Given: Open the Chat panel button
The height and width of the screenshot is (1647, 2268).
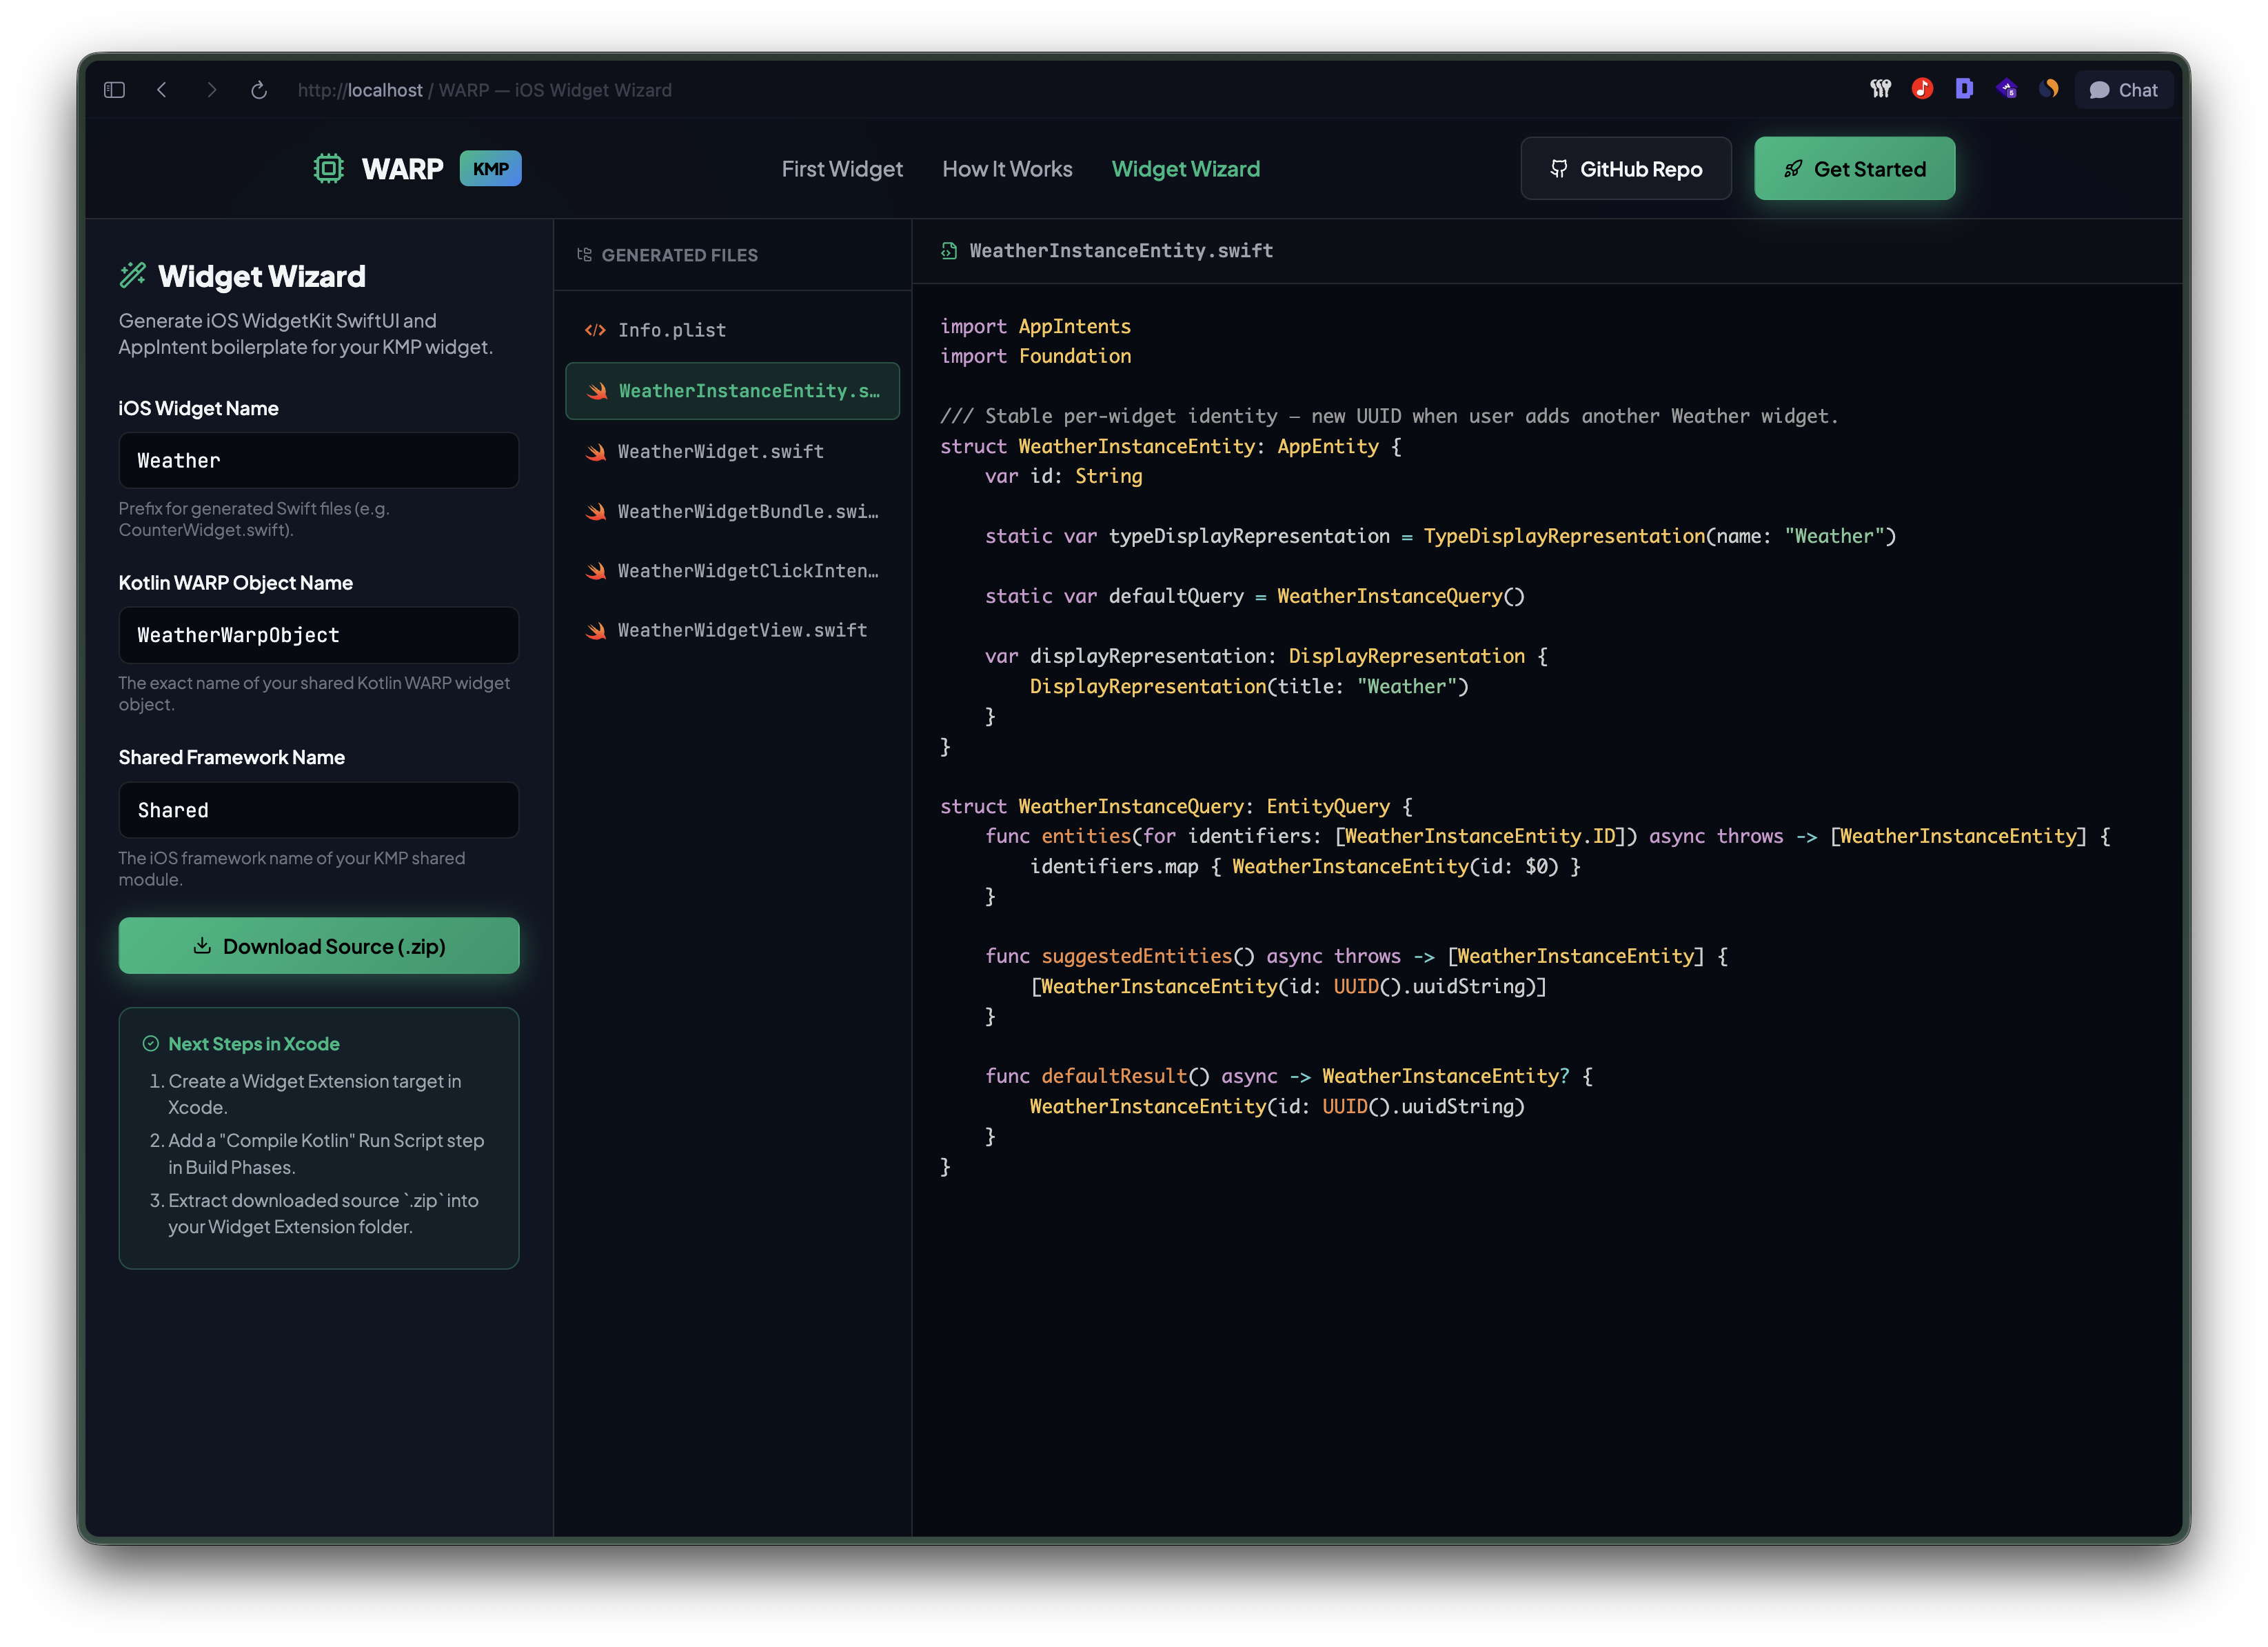Looking at the screenshot, I should [x=2123, y=90].
